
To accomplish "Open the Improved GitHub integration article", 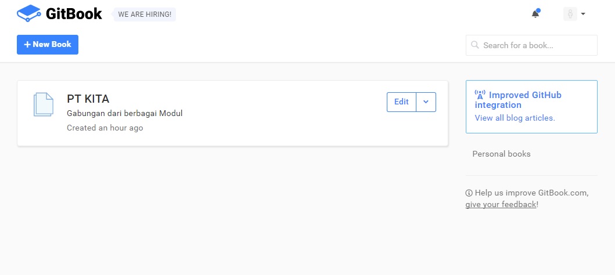I will click(518, 100).
